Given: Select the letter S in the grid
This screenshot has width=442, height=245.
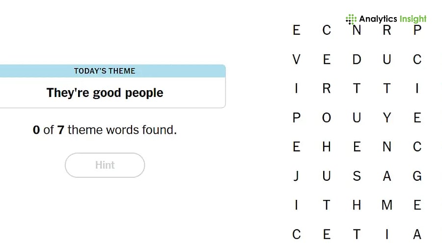Looking at the screenshot, I should tap(357, 176).
